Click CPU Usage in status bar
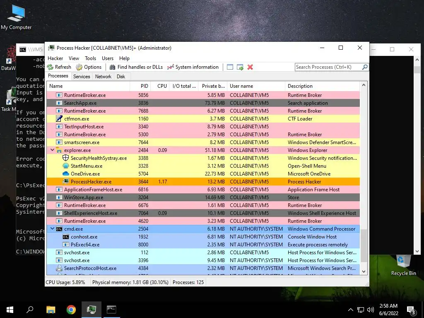This screenshot has width=424, height=318. (65, 282)
